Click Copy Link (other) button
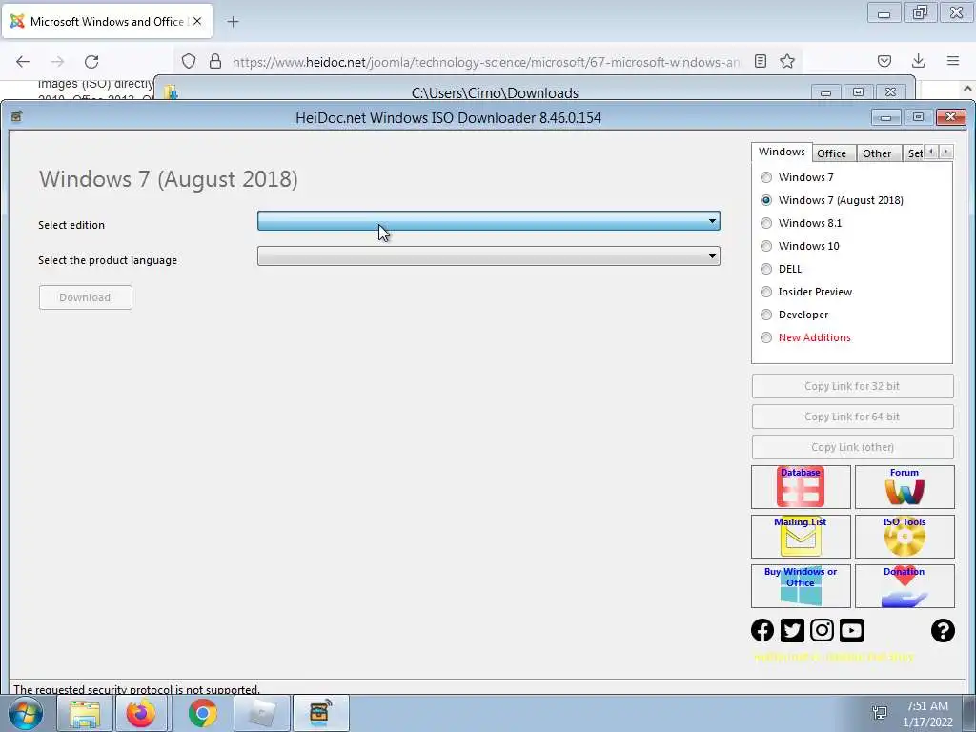 click(852, 447)
